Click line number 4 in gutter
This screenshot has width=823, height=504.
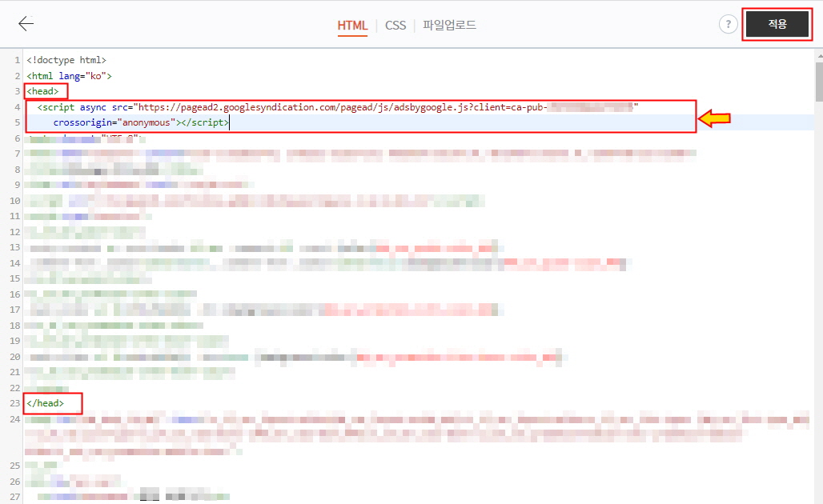click(x=18, y=107)
